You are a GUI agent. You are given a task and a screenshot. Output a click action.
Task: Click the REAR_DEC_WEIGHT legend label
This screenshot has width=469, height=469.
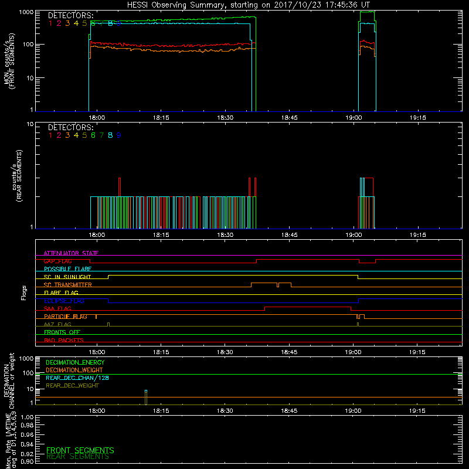tap(72, 386)
